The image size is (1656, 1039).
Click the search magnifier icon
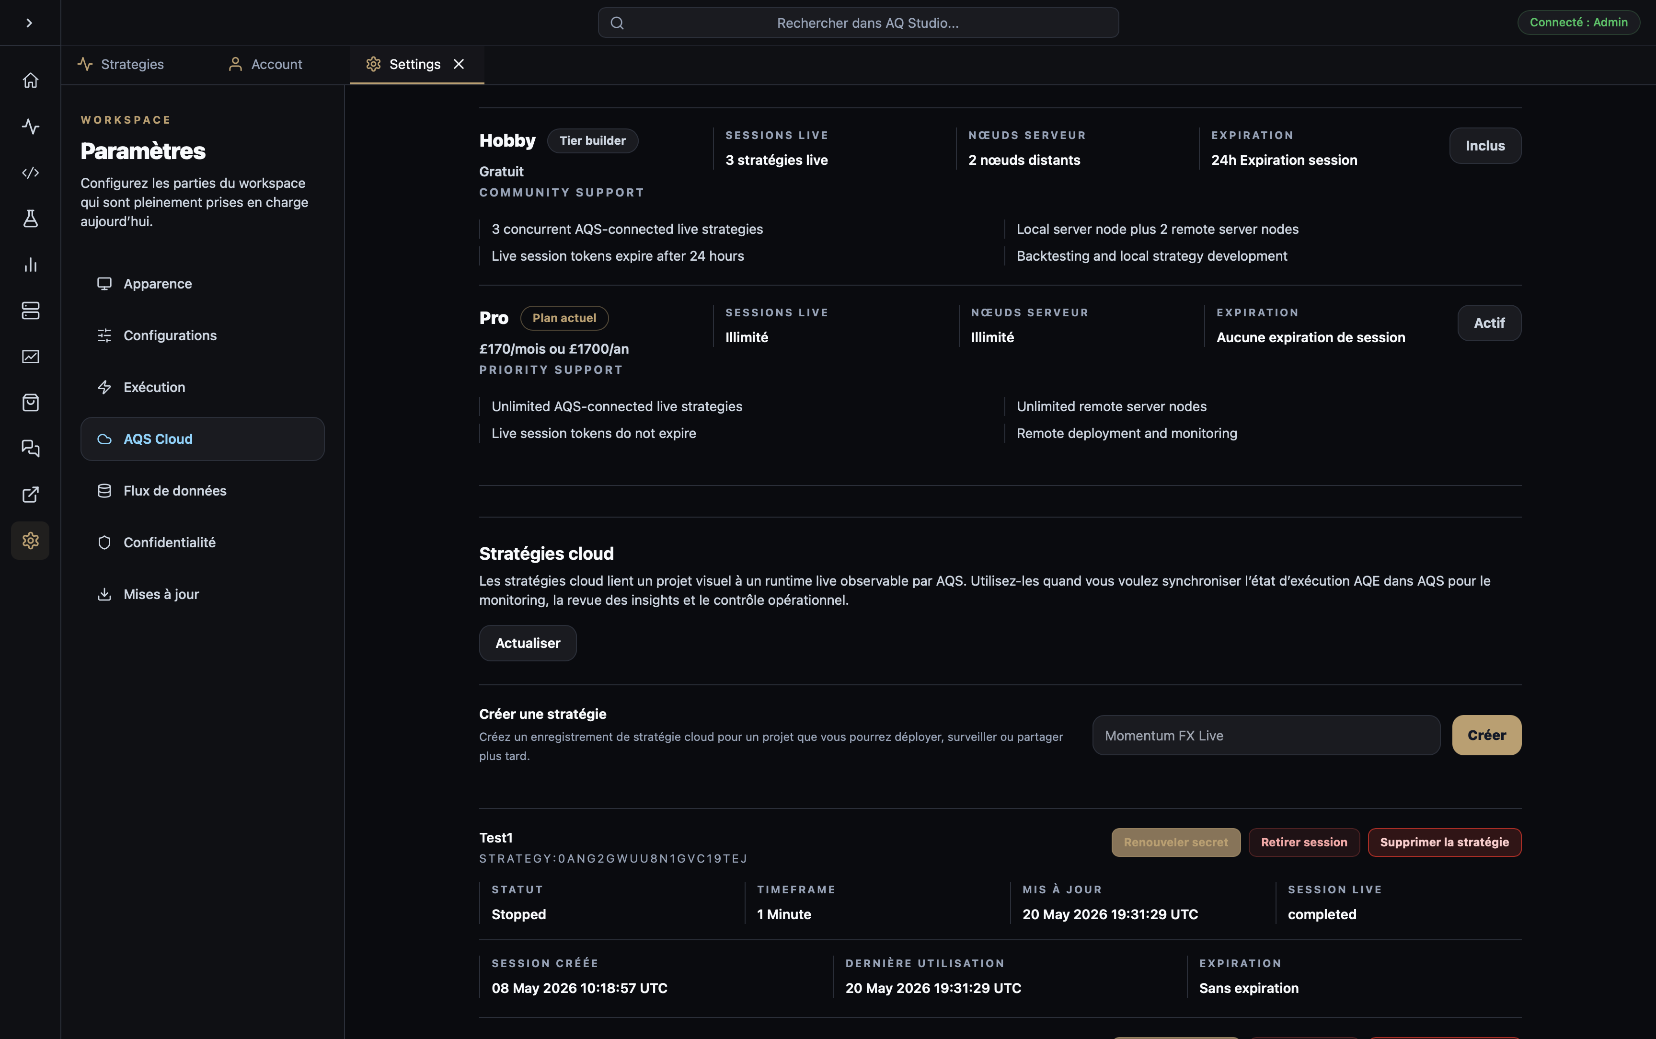[x=617, y=23]
